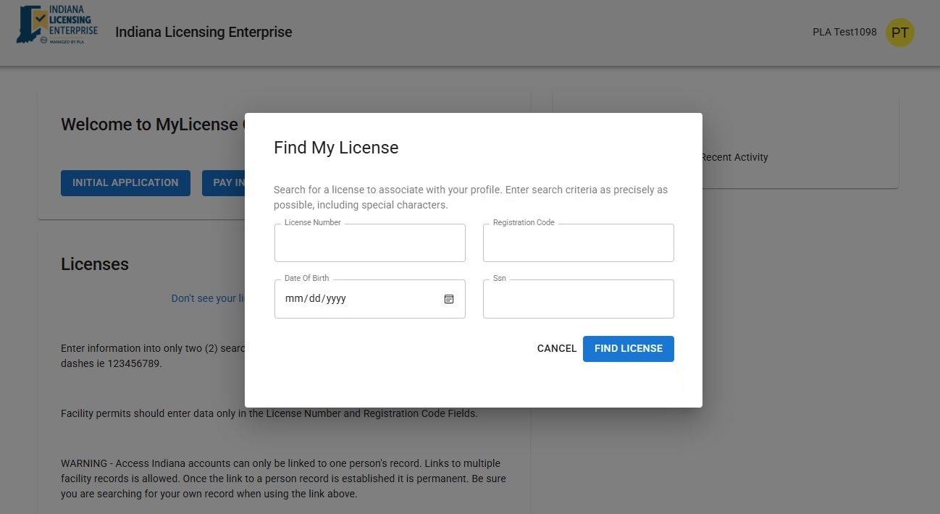The width and height of the screenshot is (940, 514).
Task: Click the Welcome to MyLicense heading
Action: pos(151,125)
